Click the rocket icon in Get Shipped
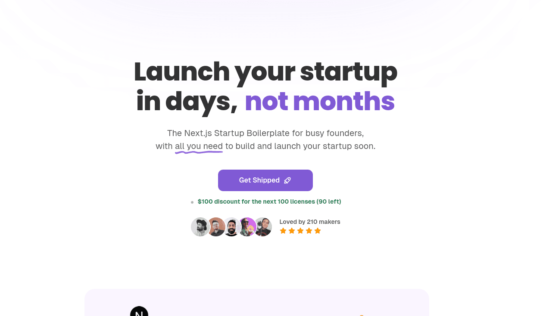 [287, 180]
